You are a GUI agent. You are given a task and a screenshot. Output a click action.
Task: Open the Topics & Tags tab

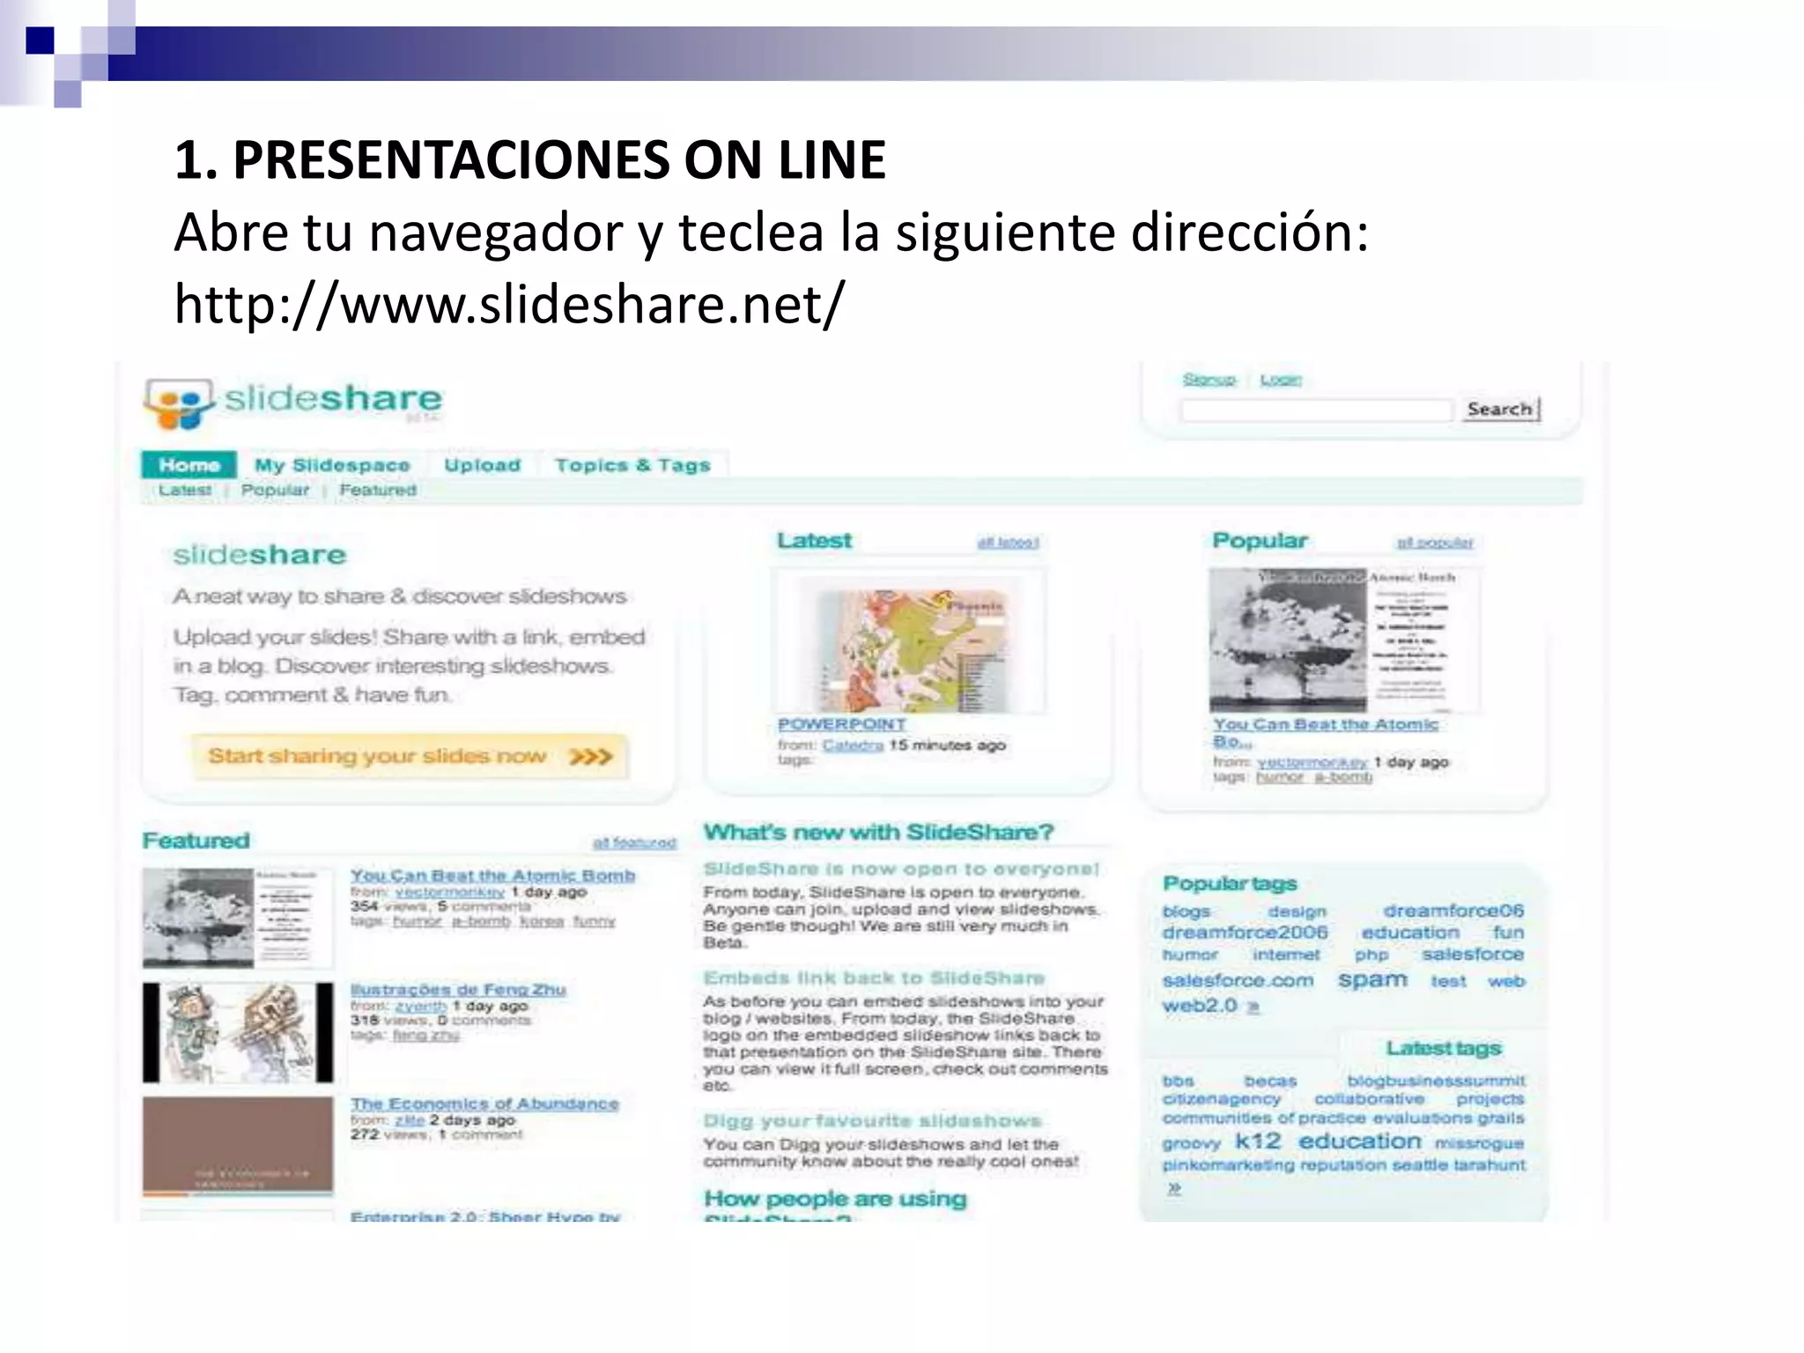pos(632,465)
